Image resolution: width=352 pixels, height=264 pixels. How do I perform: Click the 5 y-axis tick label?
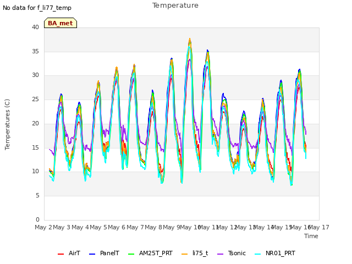pyautogui.click(x=37, y=196)
